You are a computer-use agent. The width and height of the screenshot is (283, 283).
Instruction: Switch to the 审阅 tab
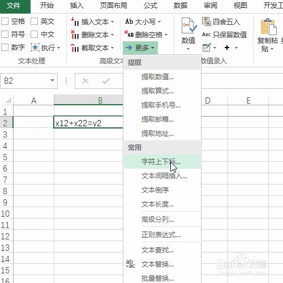tap(211, 6)
